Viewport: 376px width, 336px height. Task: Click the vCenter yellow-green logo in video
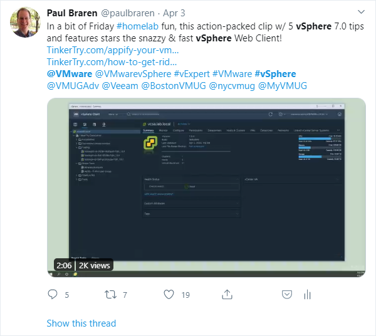[150, 143]
